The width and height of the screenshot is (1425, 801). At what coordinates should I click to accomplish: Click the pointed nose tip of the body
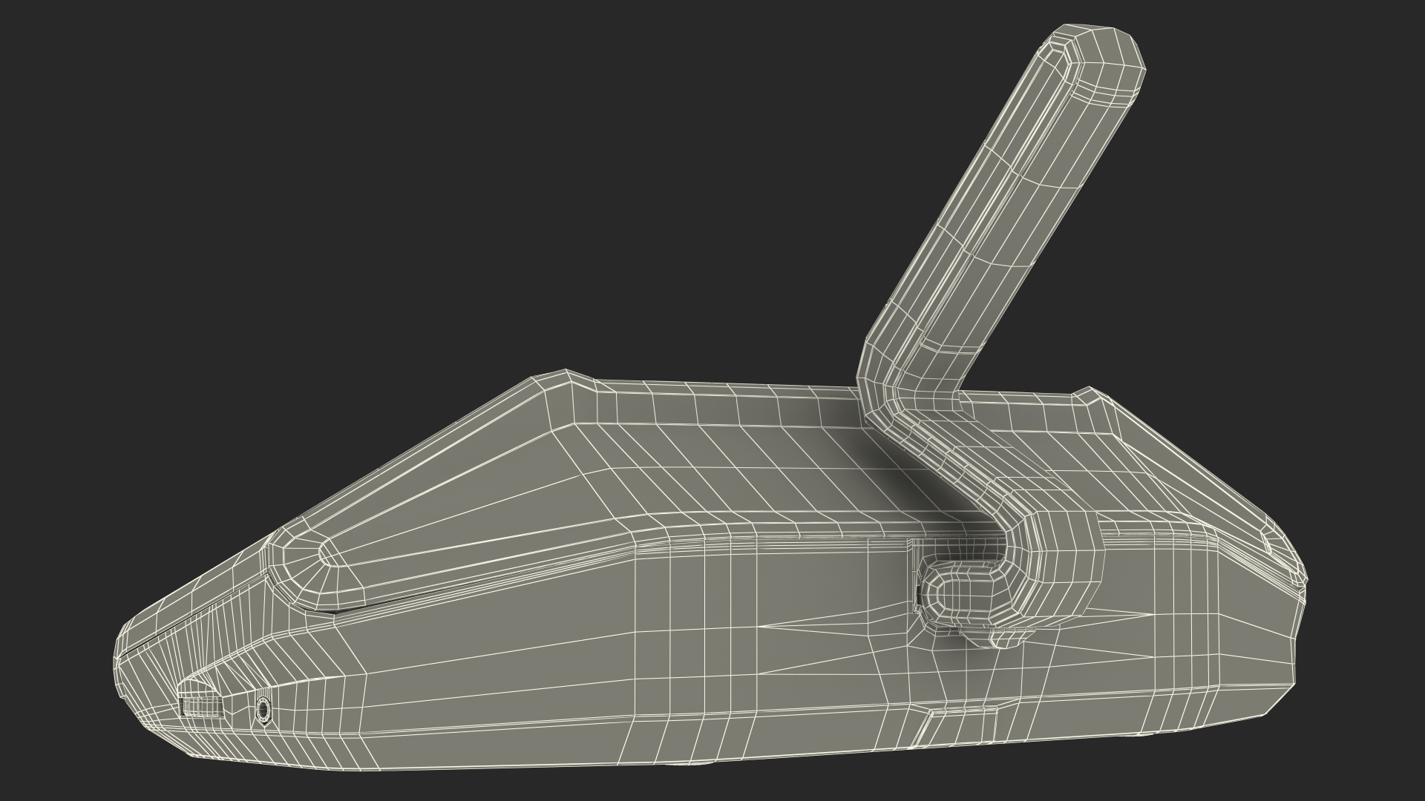(x=122, y=660)
